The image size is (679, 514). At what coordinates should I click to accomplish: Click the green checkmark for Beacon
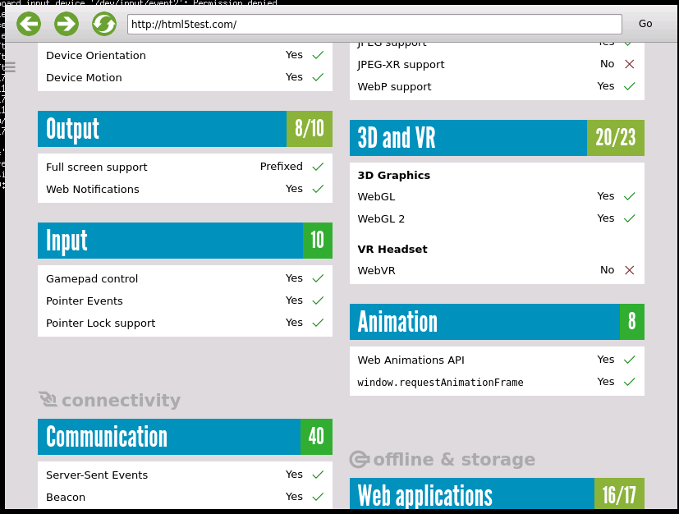(318, 497)
